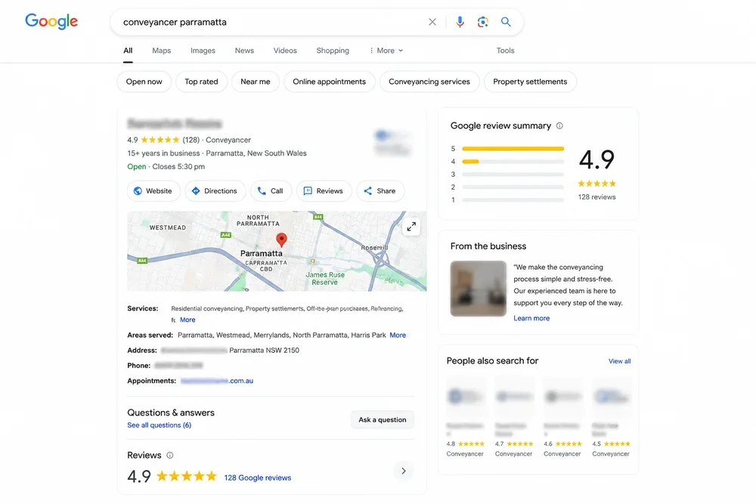The height and width of the screenshot is (504, 756).
Task: Expand the More search categories dropdown
Action: pyautogui.click(x=386, y=51)
